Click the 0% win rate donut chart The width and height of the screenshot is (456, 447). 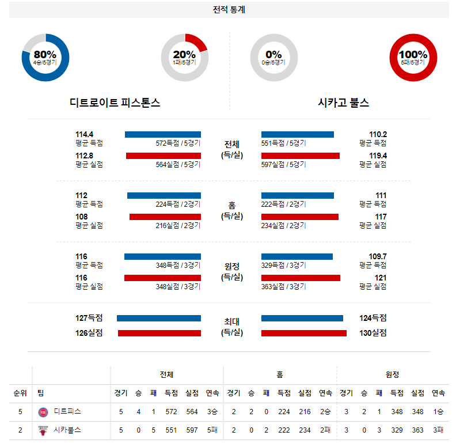(x=274, y=58)
